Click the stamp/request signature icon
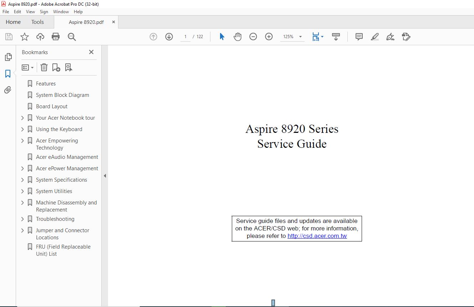This screenshot has width=474, height=307. click(x=406, y=37)
